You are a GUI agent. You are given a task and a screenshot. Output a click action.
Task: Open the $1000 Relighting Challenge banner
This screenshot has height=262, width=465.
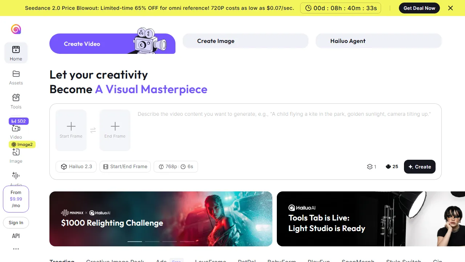[x=161, y=219]
